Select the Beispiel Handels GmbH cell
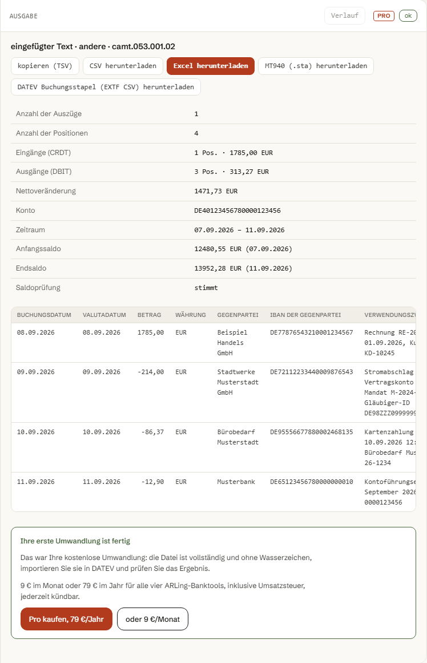Viewport: 427px width, 663px height. click(232, 343)
